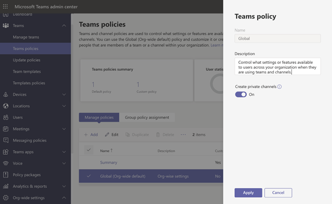This screenshot has width=332, height=204.
Task: Expand the Meetings section chevron
Action: 64,129
